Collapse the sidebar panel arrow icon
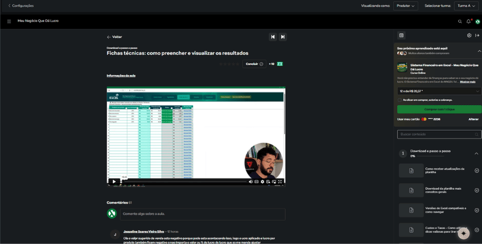The image size is (482, 244). 477,35
